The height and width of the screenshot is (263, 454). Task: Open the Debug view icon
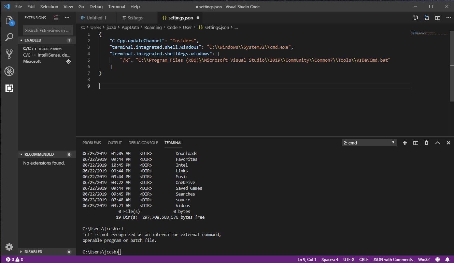click(9, 71)
